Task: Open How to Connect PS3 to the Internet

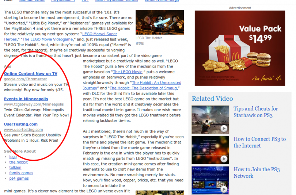Action: 259,142
